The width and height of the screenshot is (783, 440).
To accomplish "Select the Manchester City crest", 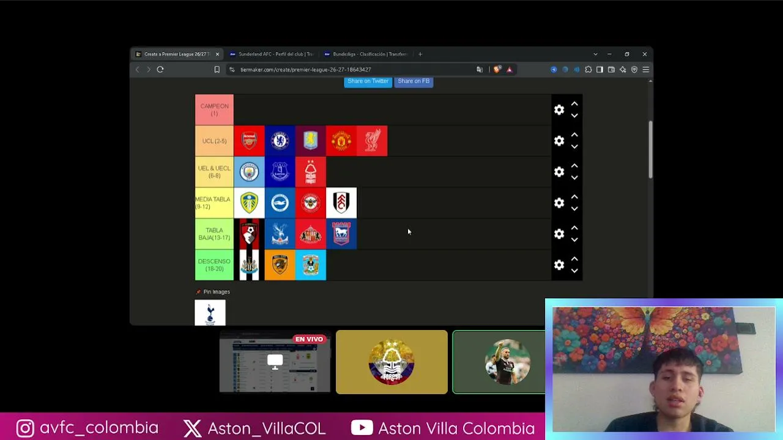I will point(249,172).
